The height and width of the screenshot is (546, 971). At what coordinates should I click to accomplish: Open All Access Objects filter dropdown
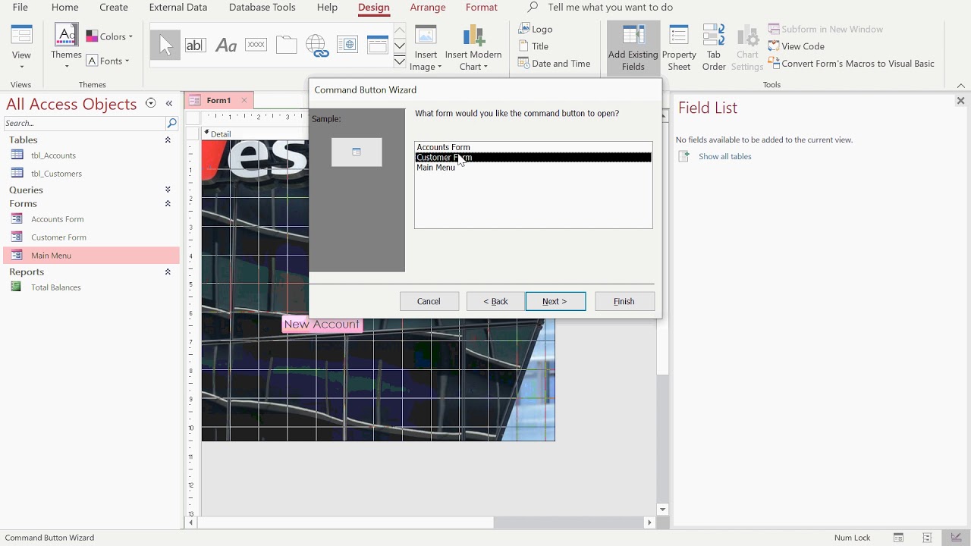point(150,103)
